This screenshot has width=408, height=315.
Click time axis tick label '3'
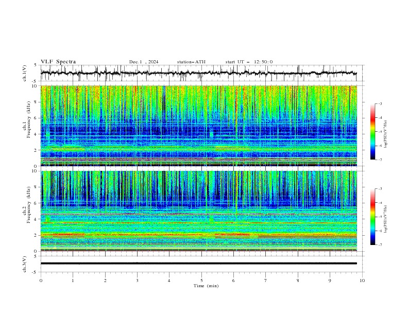137,281
